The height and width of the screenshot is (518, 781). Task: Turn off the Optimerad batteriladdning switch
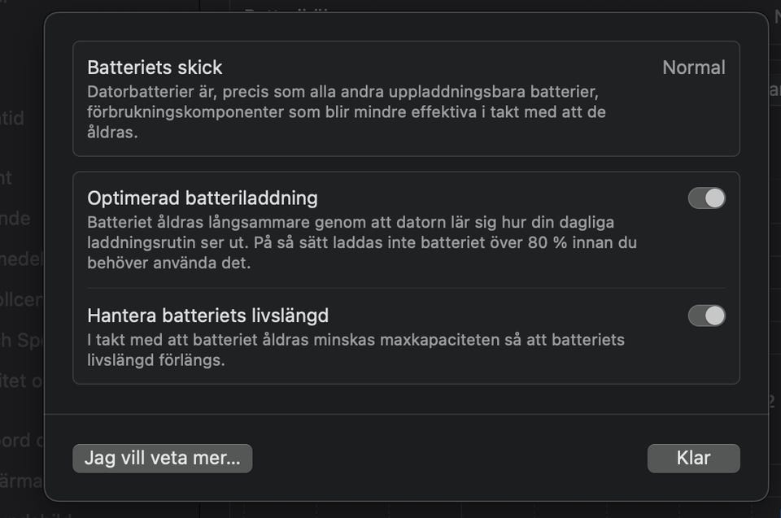coord(706,198)
